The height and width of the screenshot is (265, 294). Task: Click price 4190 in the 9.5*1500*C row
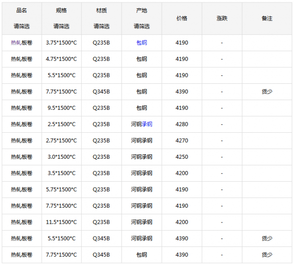182,108
